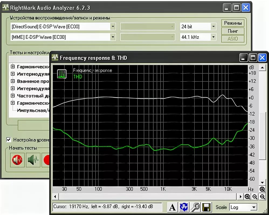The height and width of the screenshot is (215, 269).
Task: Click the disabled field beside the playback device
Action: coord(147,27)
